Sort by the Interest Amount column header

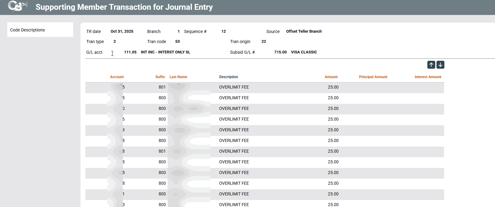(428, 77)
